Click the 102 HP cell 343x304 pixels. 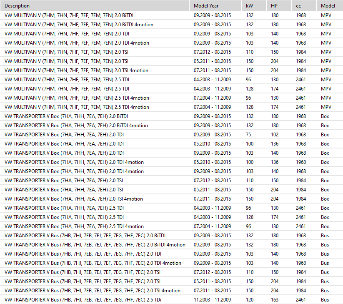click(275, 135)
